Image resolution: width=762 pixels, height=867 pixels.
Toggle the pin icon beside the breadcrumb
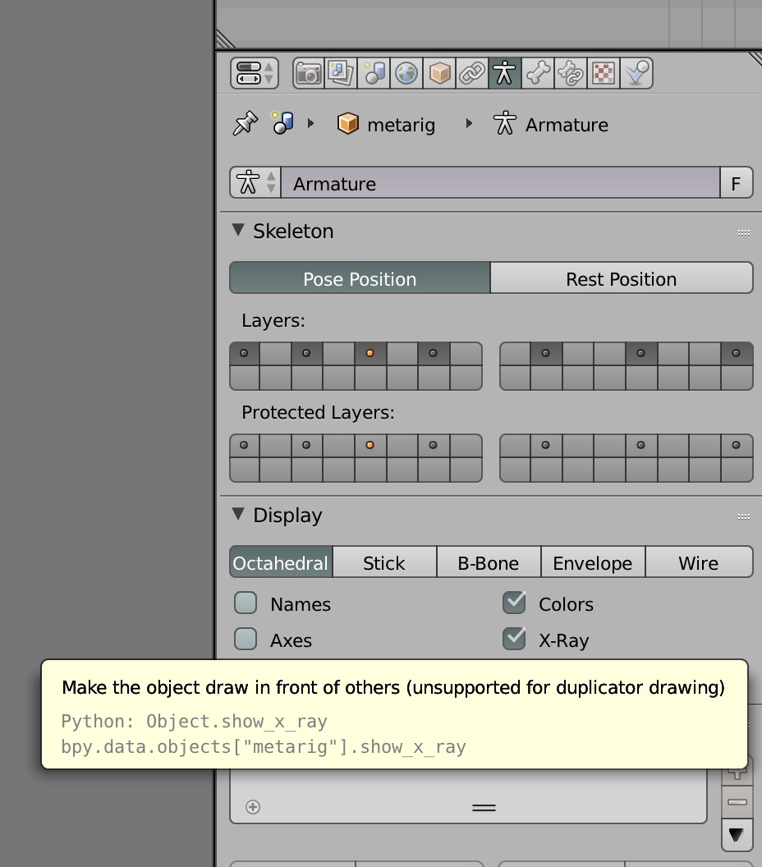[x=245, y=123]
